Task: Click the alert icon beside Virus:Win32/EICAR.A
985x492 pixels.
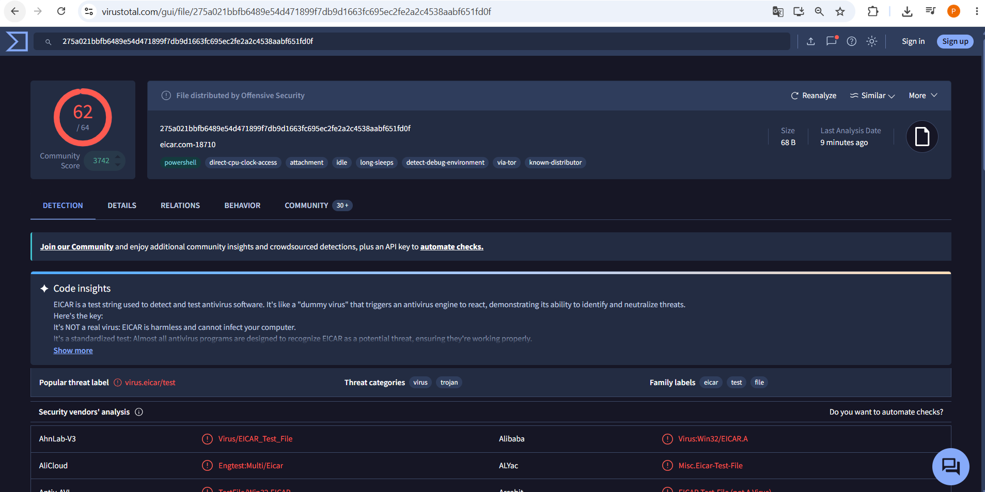Action: [667, 439]
